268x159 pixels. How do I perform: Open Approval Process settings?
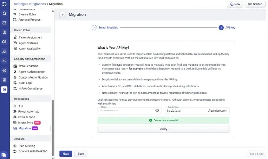pyautogui.click(x=30, y=20)
